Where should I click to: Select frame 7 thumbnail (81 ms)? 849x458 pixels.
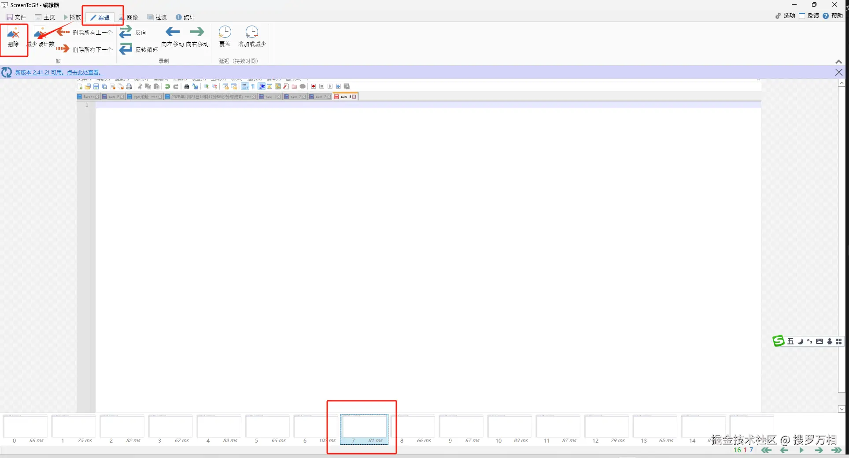[x=364, y=429]
